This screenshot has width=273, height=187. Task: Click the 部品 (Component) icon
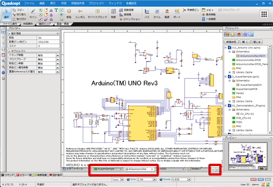(69, 14)
